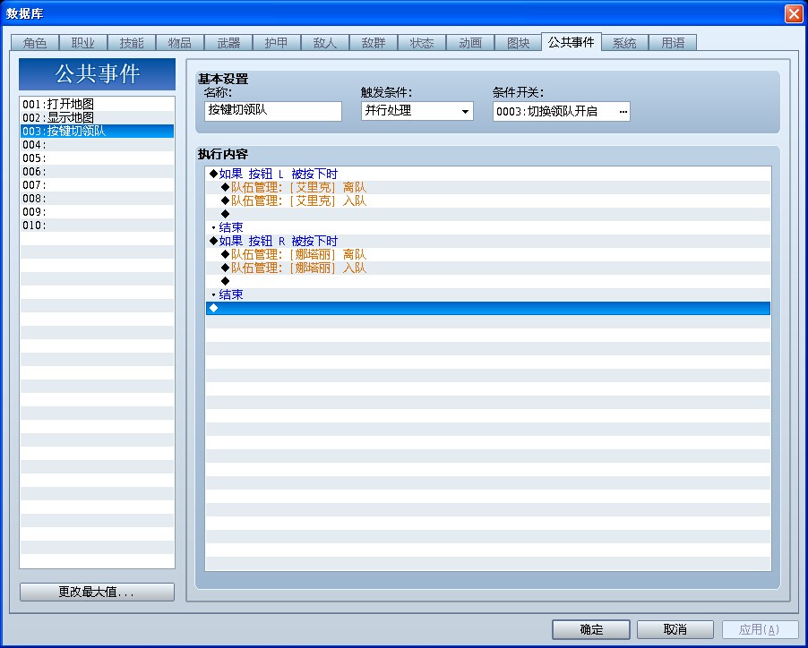Image resolution: width=808 pixels, height=648 pixels.
Task: Select the 如果 按钮 R 被按下时 command
Action: tap(488, 241)
